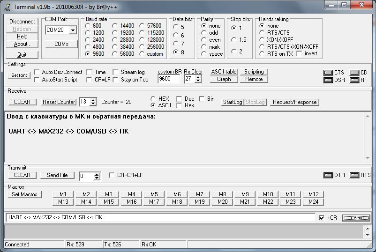Open the Graph window

pos(224,79)
